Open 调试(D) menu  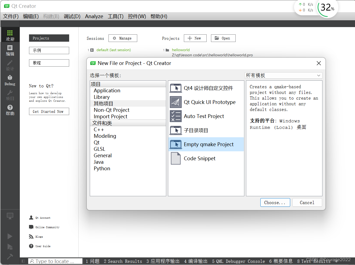tap(72, 16)
